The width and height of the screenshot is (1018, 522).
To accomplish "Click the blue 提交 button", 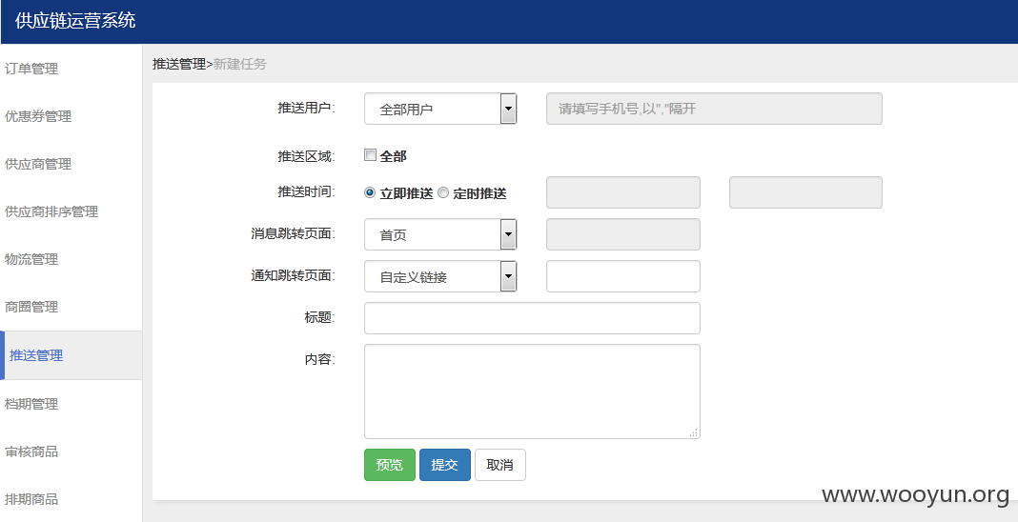I will click(x=445, y=465).
